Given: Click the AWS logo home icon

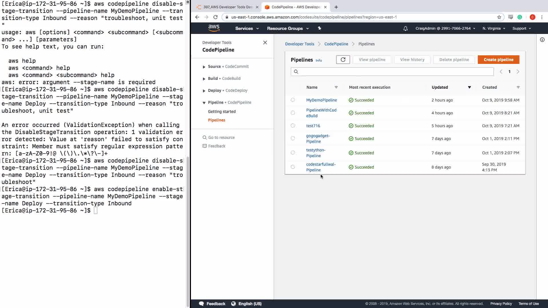Looking at the screenshot, I should click(214, 28).
